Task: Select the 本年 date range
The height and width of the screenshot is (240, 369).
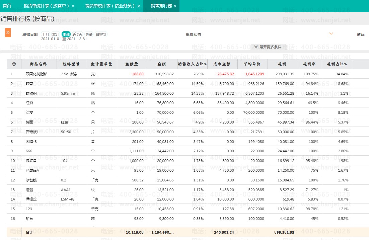Action: 66,34
